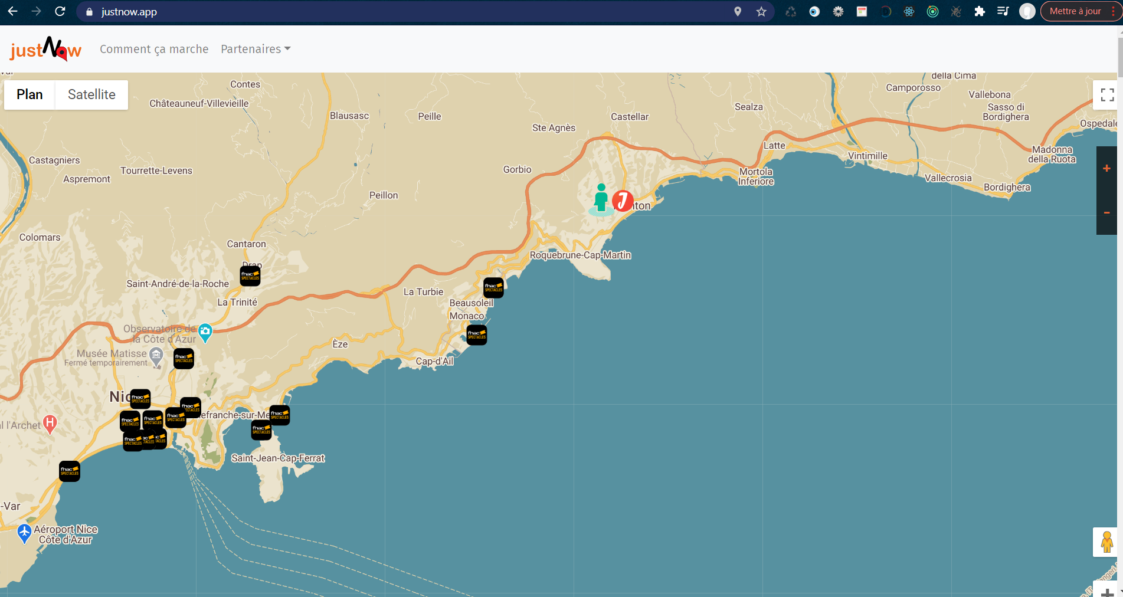Click the Musée Matisse museum pin
This screenshot has width=1123, height=597.
point(156,356)
